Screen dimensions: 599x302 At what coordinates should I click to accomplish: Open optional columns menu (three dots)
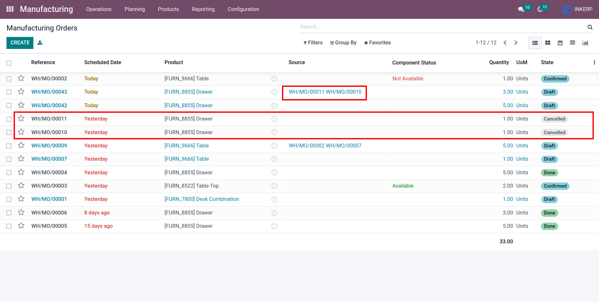tap(594, 63)
